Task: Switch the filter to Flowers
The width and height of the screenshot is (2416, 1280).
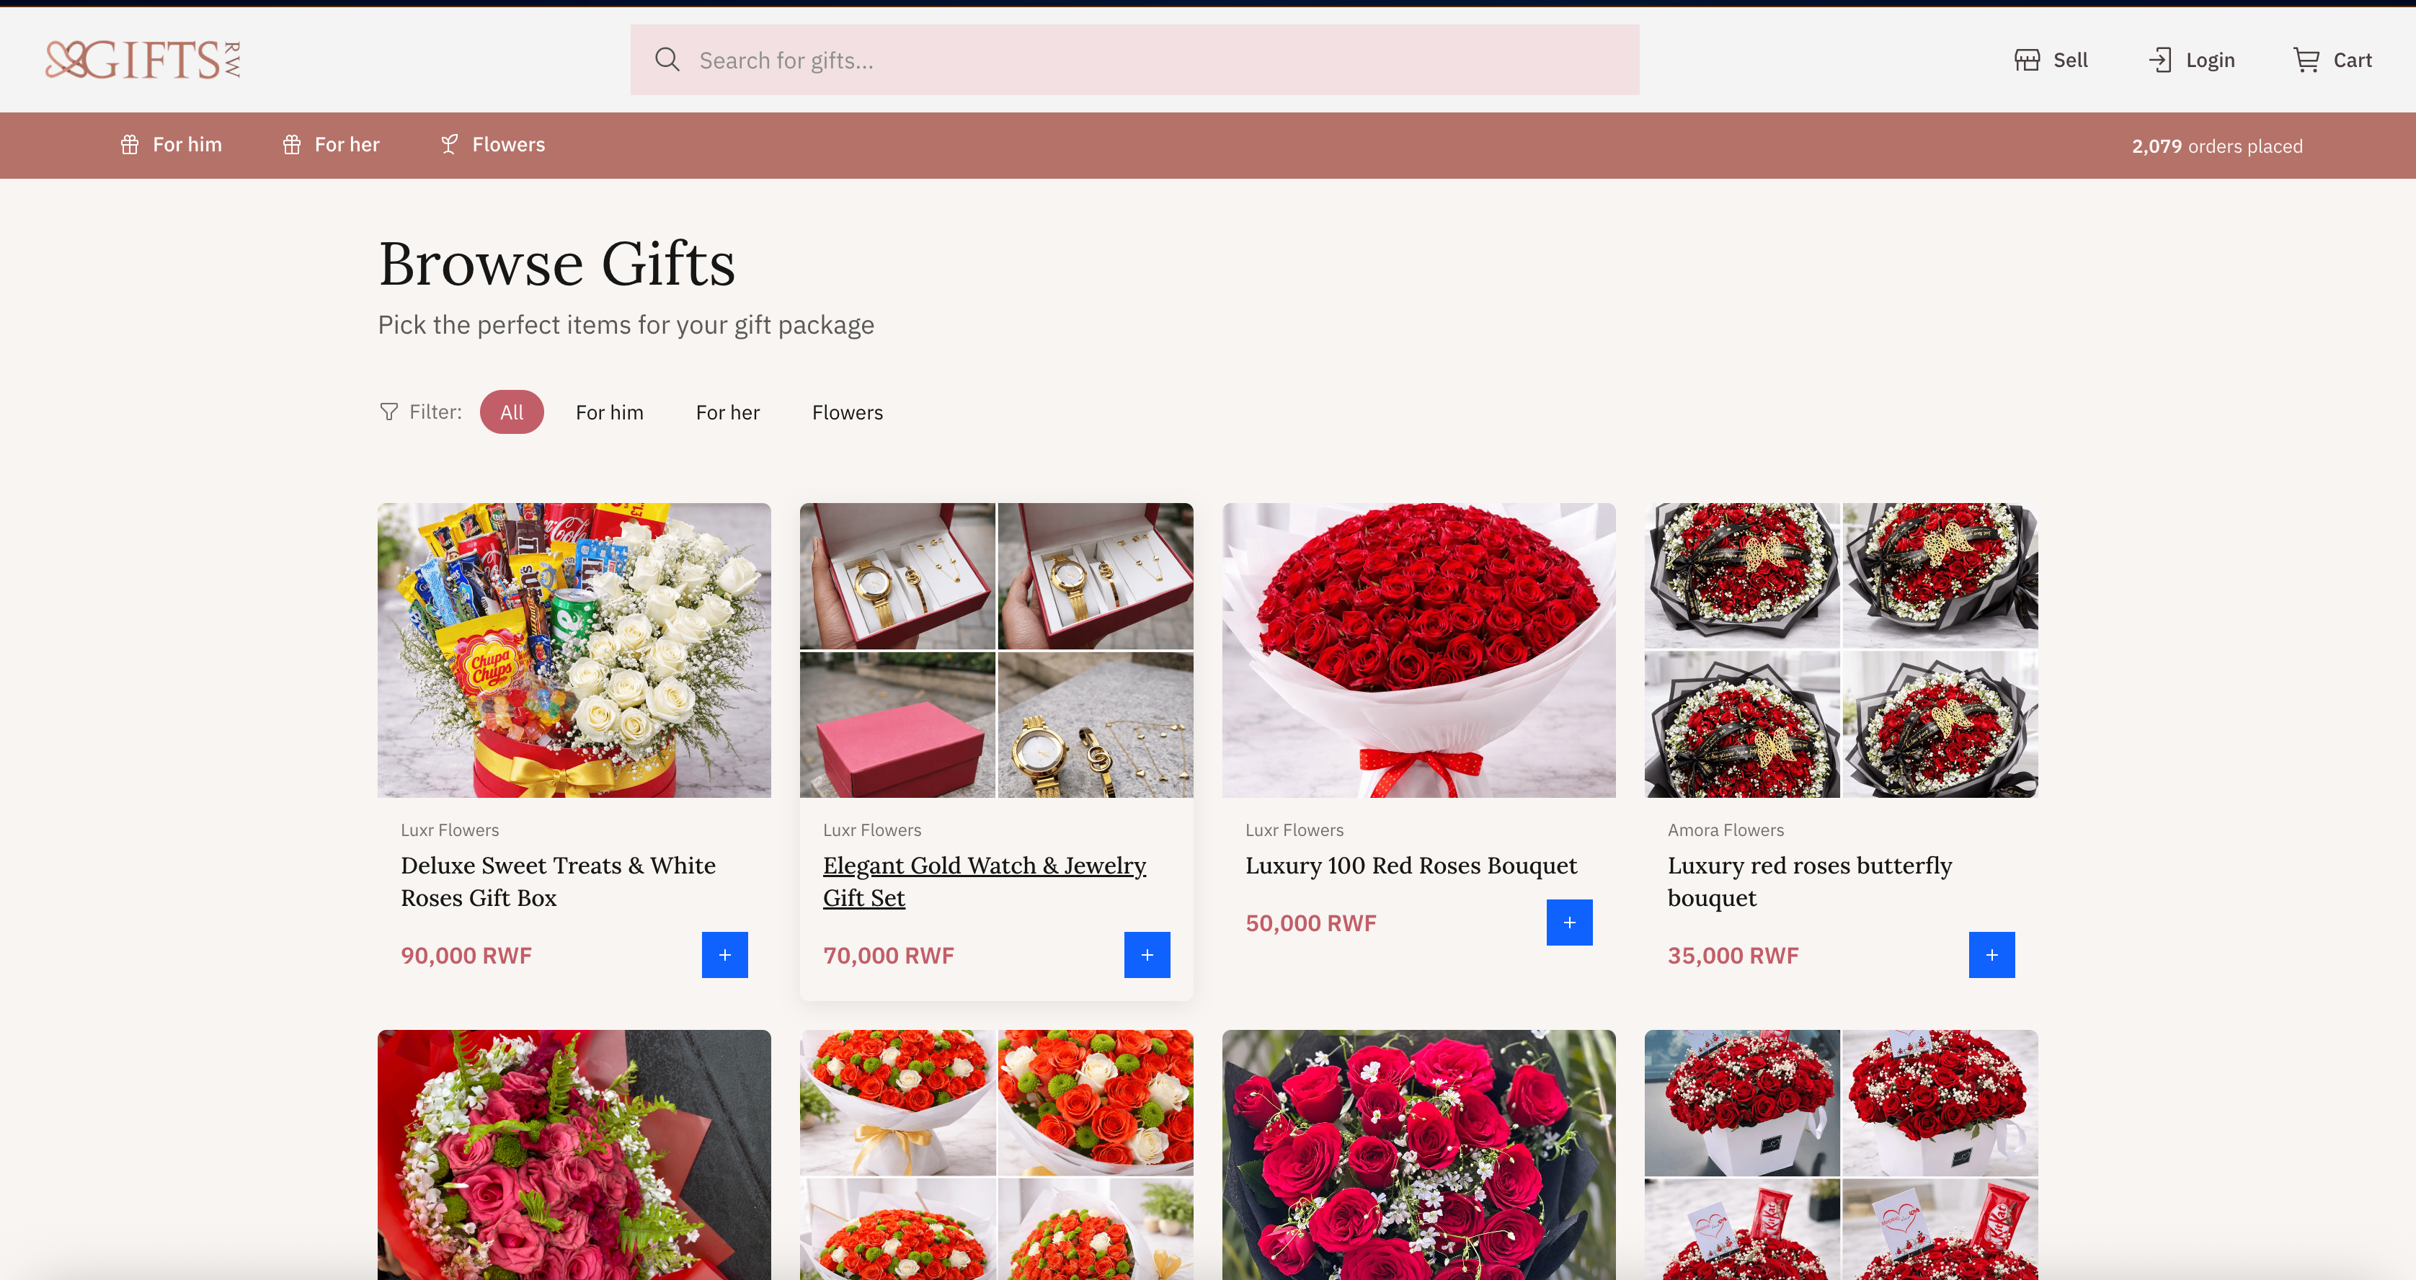Action: pos(847,412)
